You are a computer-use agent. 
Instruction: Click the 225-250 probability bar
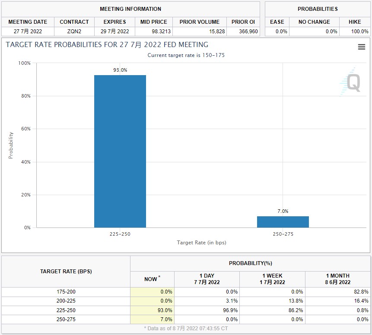click(x=120, y=151)
